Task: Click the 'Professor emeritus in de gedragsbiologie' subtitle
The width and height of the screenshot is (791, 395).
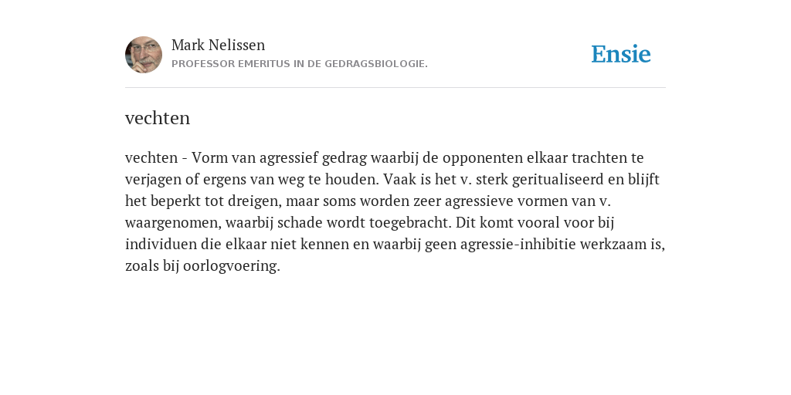Action: pos(300,64)
